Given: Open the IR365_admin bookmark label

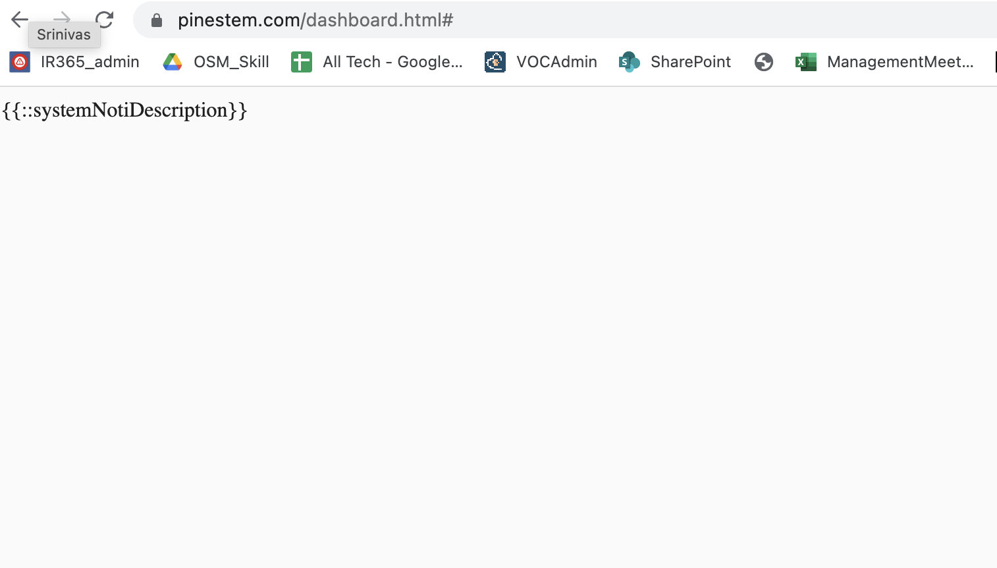Looking at the screenshot, I should [90, 62].
